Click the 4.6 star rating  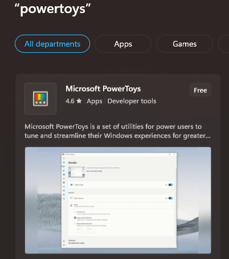(73, 101)
